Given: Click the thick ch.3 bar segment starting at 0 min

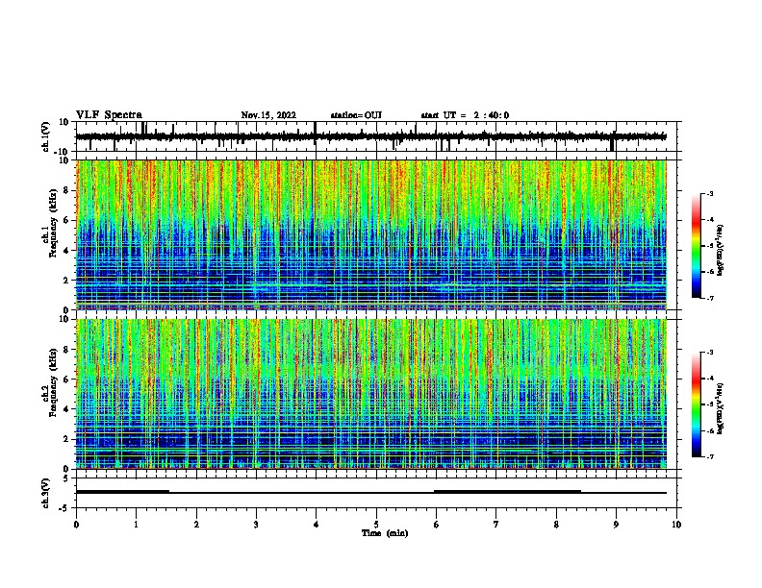Looking at the screenshot, I should pos(122,492).
